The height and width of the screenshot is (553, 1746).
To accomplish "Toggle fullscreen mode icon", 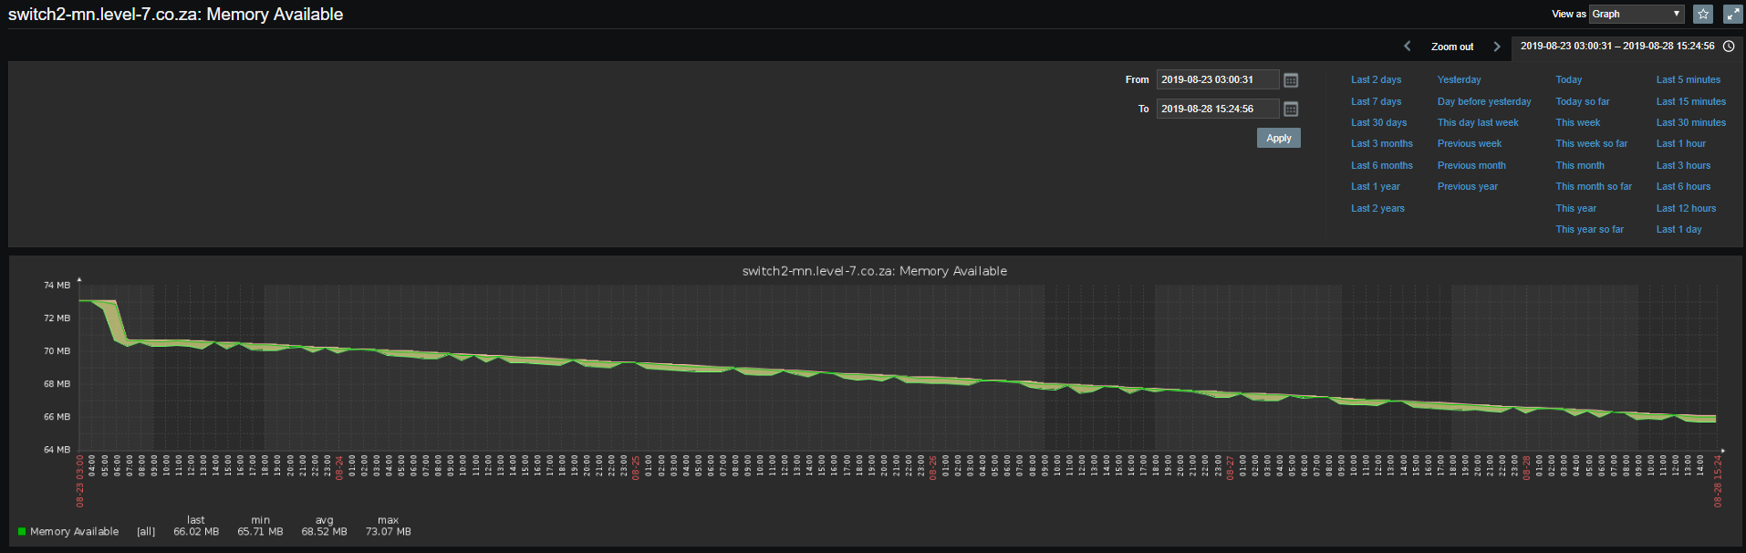I will (x=1732, y=14).
